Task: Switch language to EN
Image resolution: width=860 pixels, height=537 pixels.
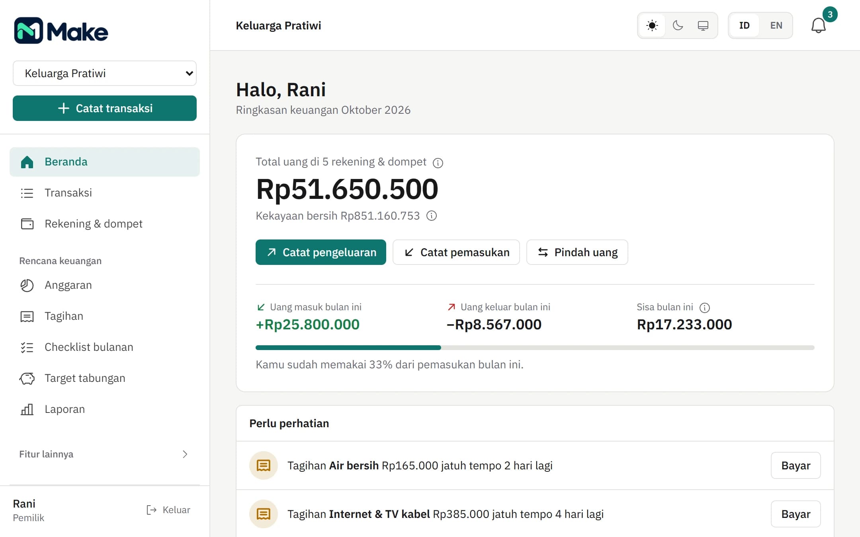Action: click(x=776, y=25)
